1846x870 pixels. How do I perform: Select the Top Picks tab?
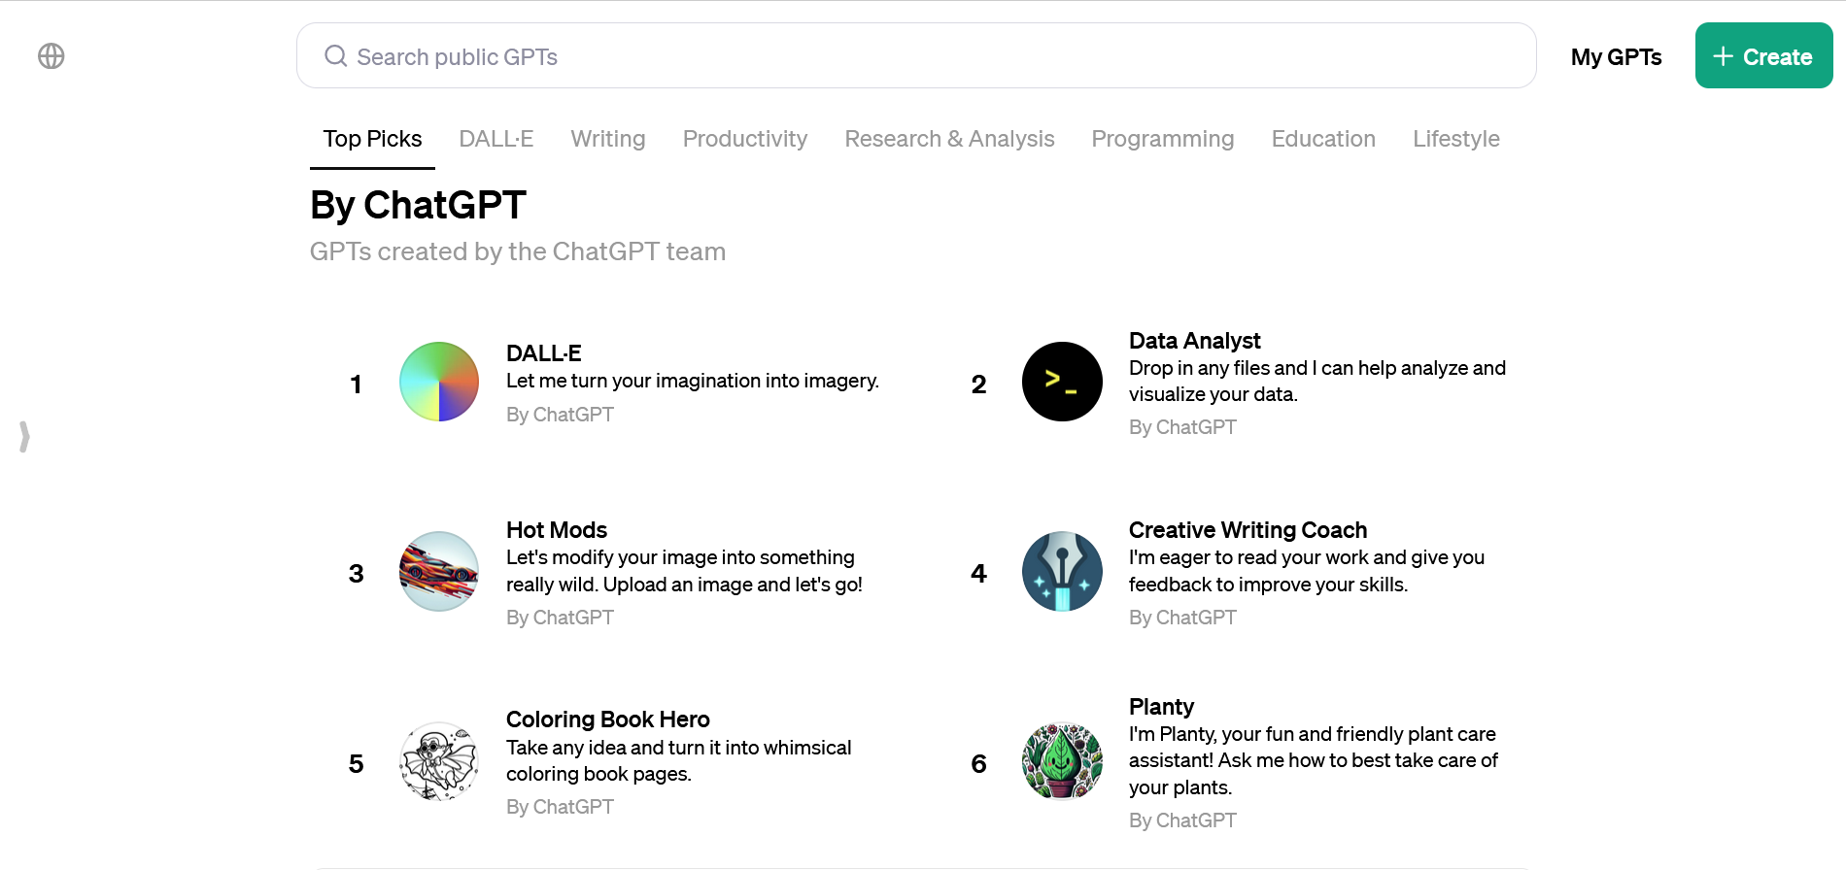point(372,139)
